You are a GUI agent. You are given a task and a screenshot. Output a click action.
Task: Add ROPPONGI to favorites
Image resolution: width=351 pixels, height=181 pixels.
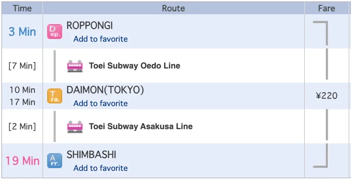tap(100, 39)
